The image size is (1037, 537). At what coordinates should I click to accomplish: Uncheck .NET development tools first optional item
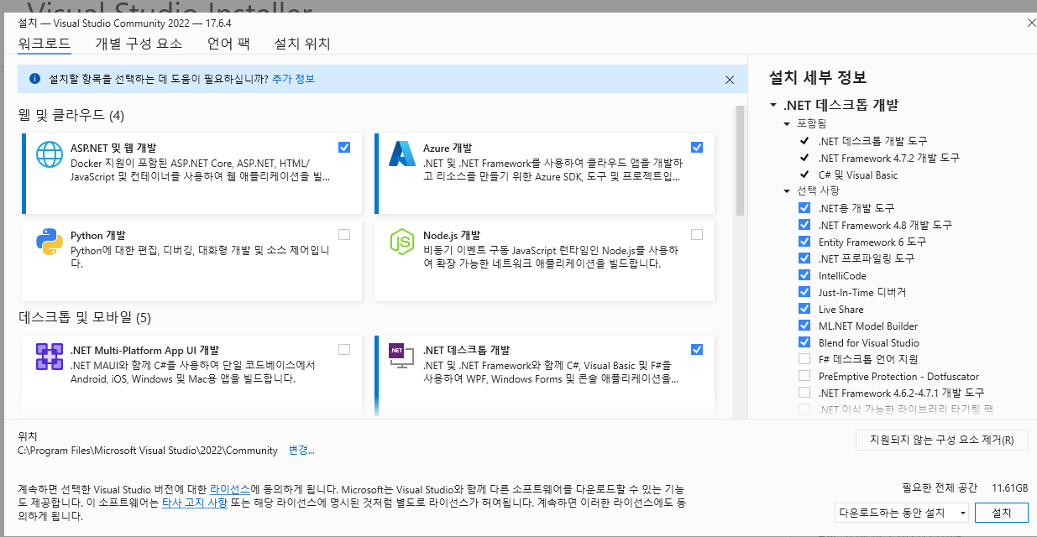coord(804,208)
